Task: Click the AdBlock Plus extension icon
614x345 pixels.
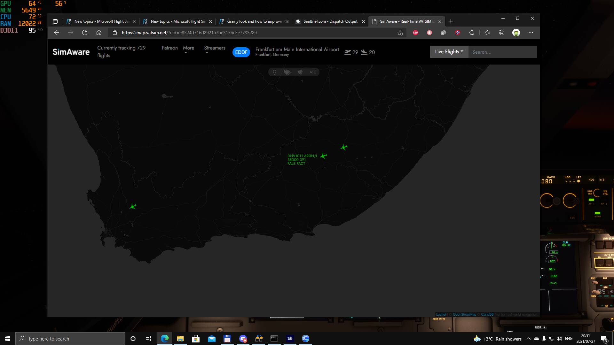Action: tap(415, 33)
